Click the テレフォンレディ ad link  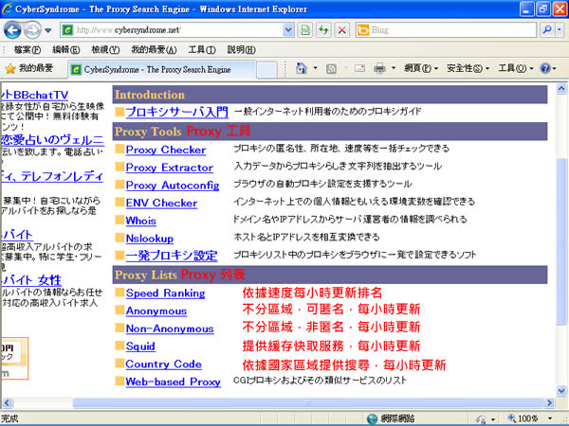pos(52,176)
